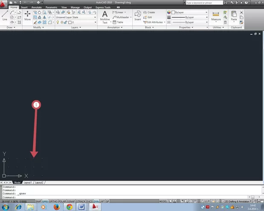Click Edit in Block panel
This screenshot has width=264, height=211.
[x=148, y=17]
